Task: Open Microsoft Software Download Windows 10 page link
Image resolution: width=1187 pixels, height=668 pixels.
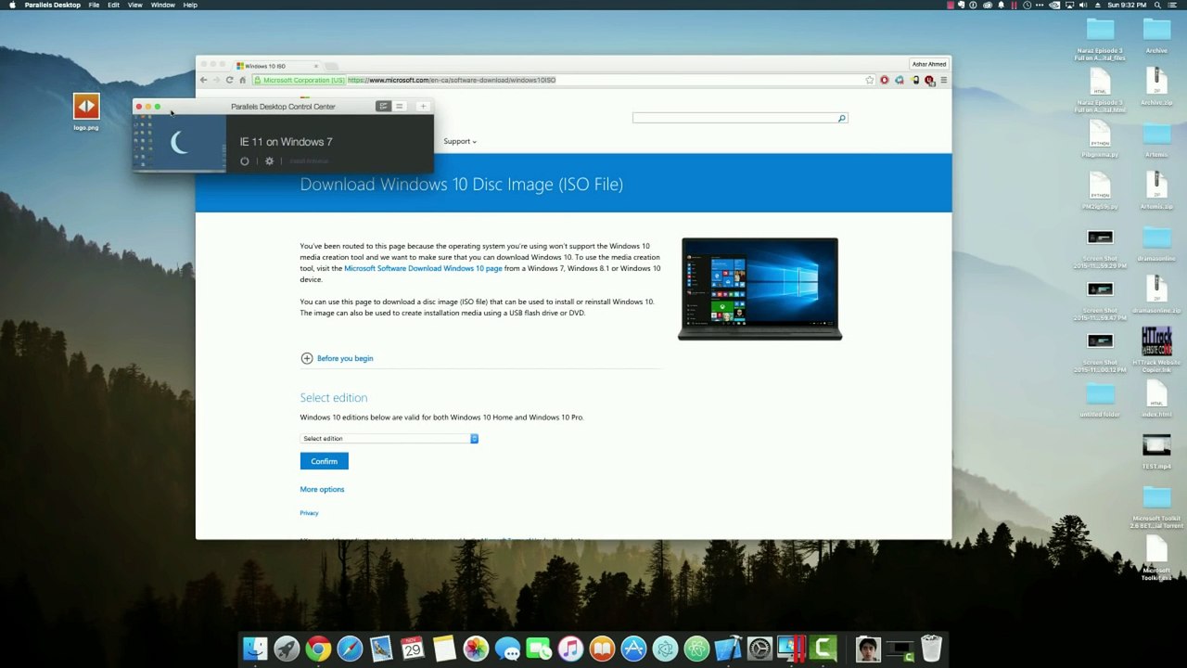Action: pyautogui.click(x=423, y=268)
